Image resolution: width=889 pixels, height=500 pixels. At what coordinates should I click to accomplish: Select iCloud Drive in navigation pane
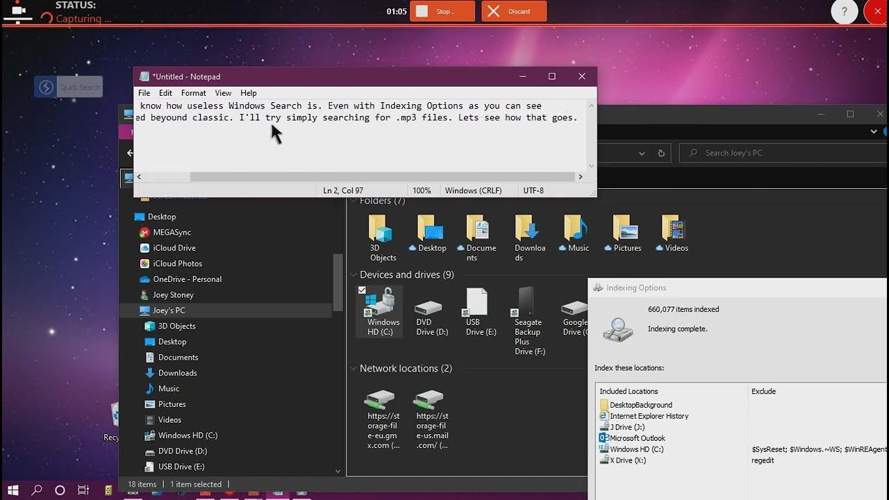pyautogui.click(x=167, y=248)
